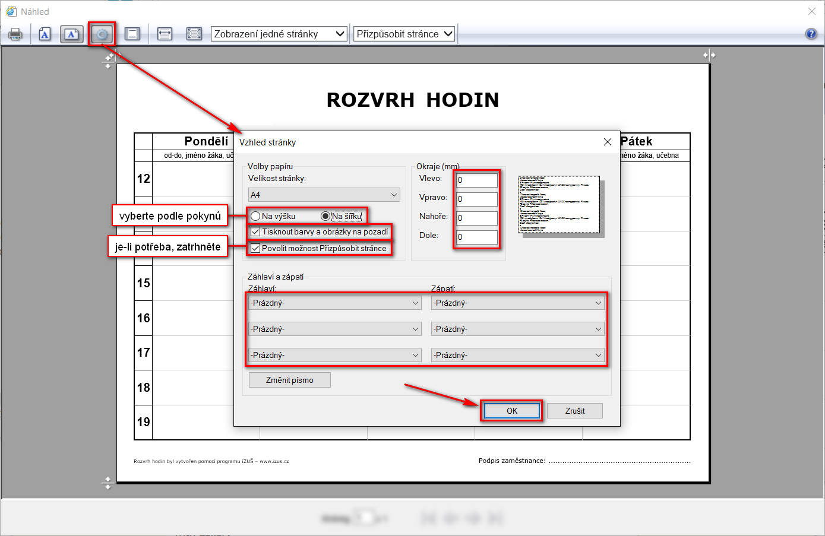This screenshot has width=825, height=536.
Task: Toggle headers and footers toolbar icon
Action: [132, 34]
